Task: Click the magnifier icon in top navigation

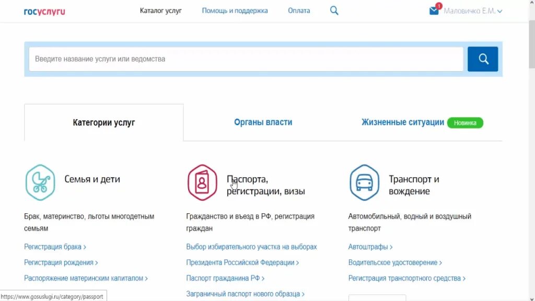Action: pos(334,10)
